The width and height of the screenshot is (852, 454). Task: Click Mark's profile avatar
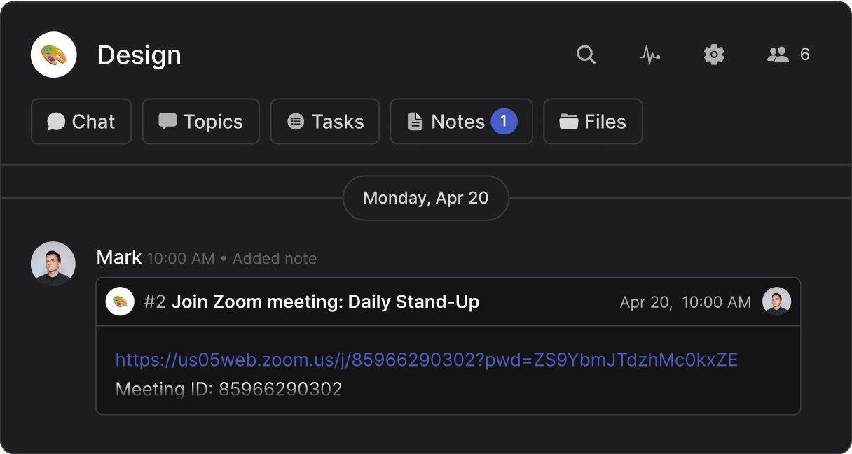pos(53,264)
